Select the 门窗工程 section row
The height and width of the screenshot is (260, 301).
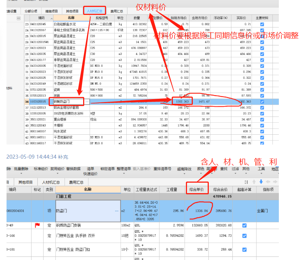click(x=143, y=196)
